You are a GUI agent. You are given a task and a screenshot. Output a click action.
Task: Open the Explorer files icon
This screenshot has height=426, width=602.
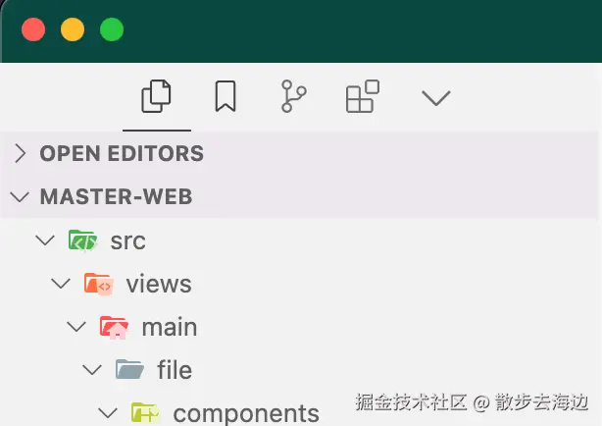tap(156, 96)
